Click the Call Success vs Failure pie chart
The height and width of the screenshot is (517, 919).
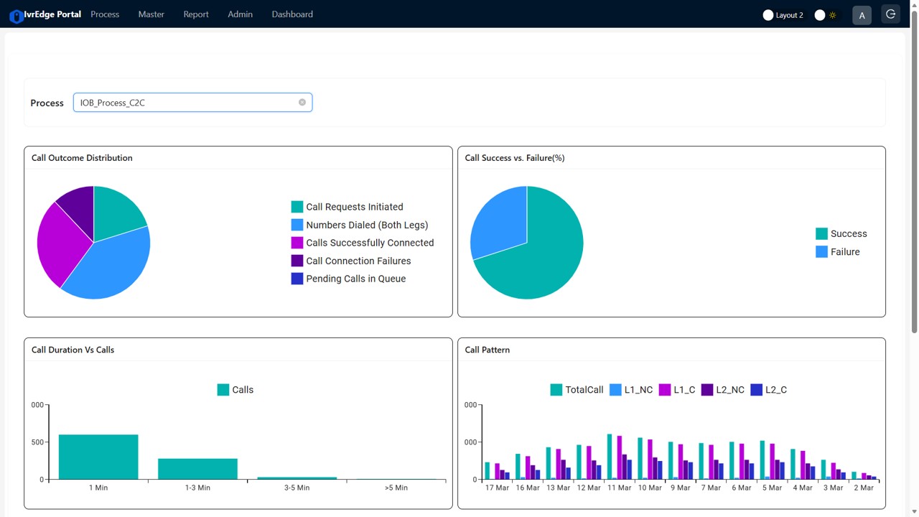coord(526,242)
